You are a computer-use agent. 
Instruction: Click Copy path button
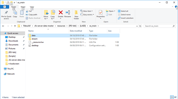point(31,15)
